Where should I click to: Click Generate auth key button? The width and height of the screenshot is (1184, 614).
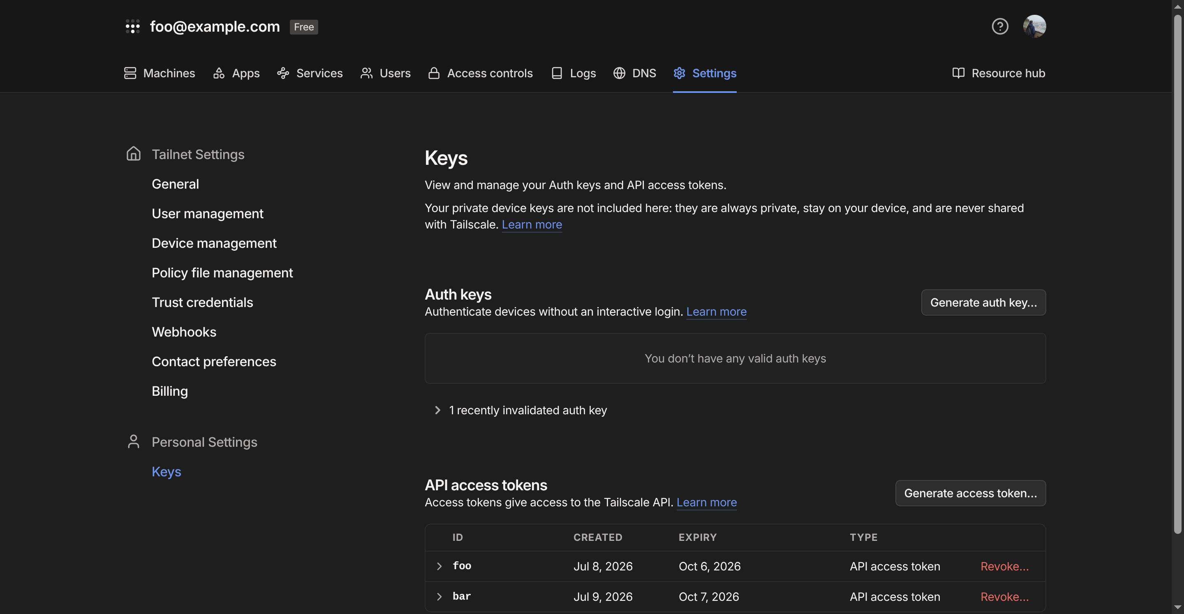983,302
